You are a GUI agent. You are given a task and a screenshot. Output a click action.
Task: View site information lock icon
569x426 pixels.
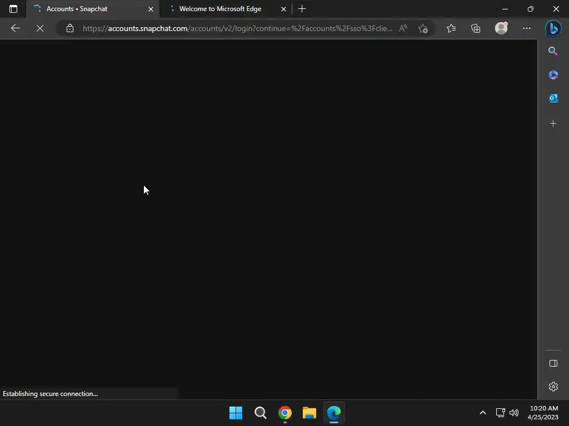(x=70, y=28)
